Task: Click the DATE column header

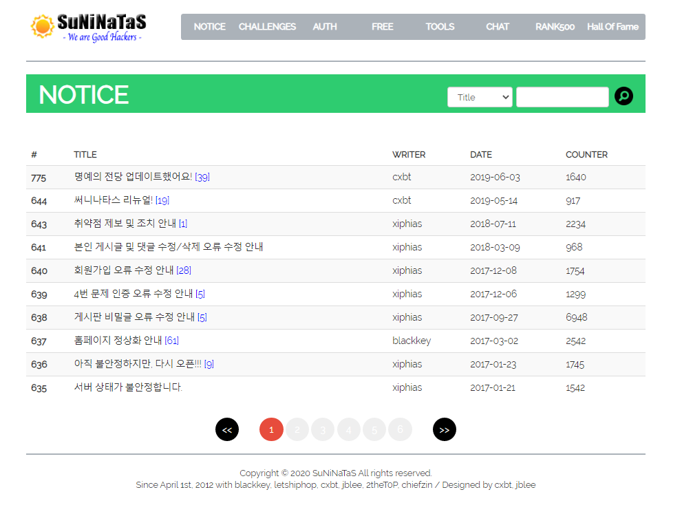Action: pos(481,155)
